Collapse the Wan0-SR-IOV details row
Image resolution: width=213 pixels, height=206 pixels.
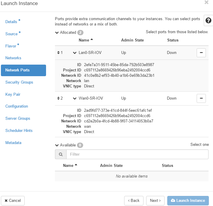(75, 98)
